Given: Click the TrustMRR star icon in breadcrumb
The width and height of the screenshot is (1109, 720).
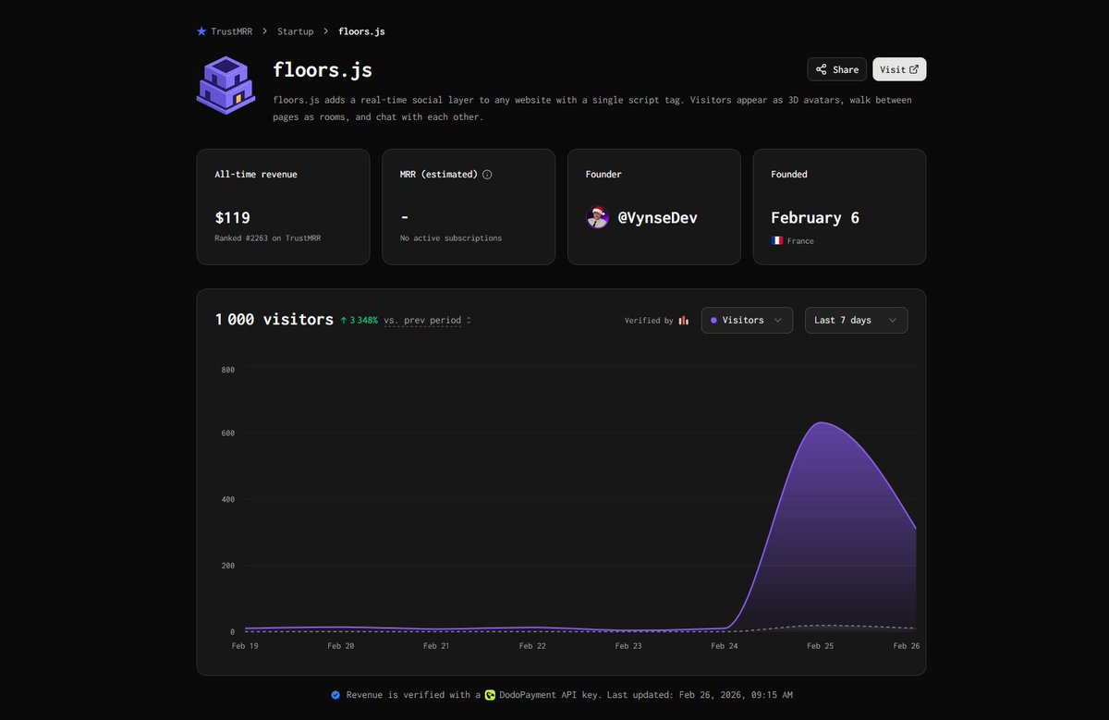Looking at the screenshot, I should click(201, 31).
